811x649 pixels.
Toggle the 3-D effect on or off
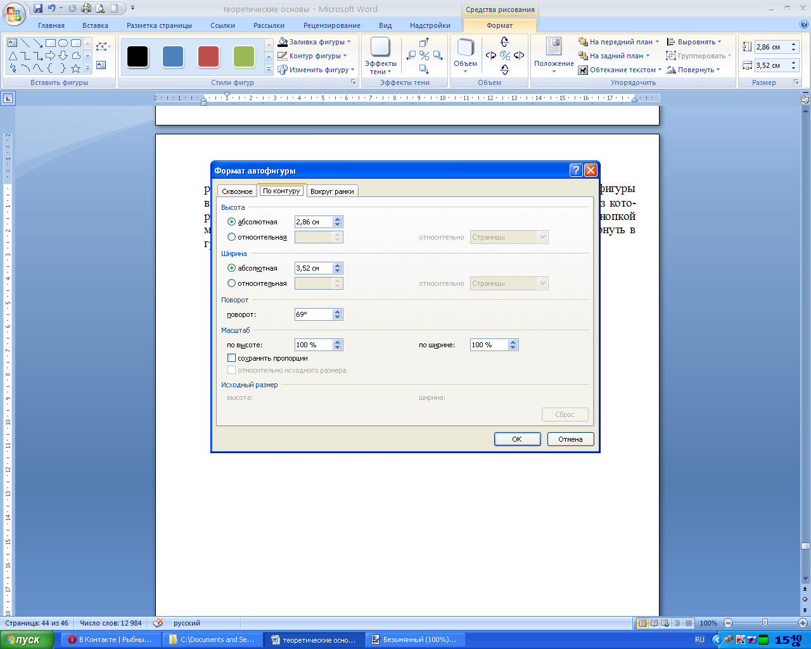tap(504, 55)
